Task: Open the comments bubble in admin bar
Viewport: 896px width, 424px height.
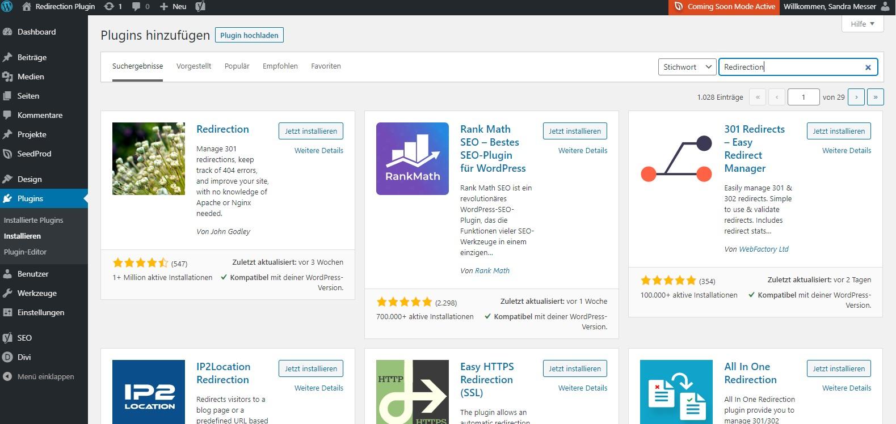Action: point(137,7)
